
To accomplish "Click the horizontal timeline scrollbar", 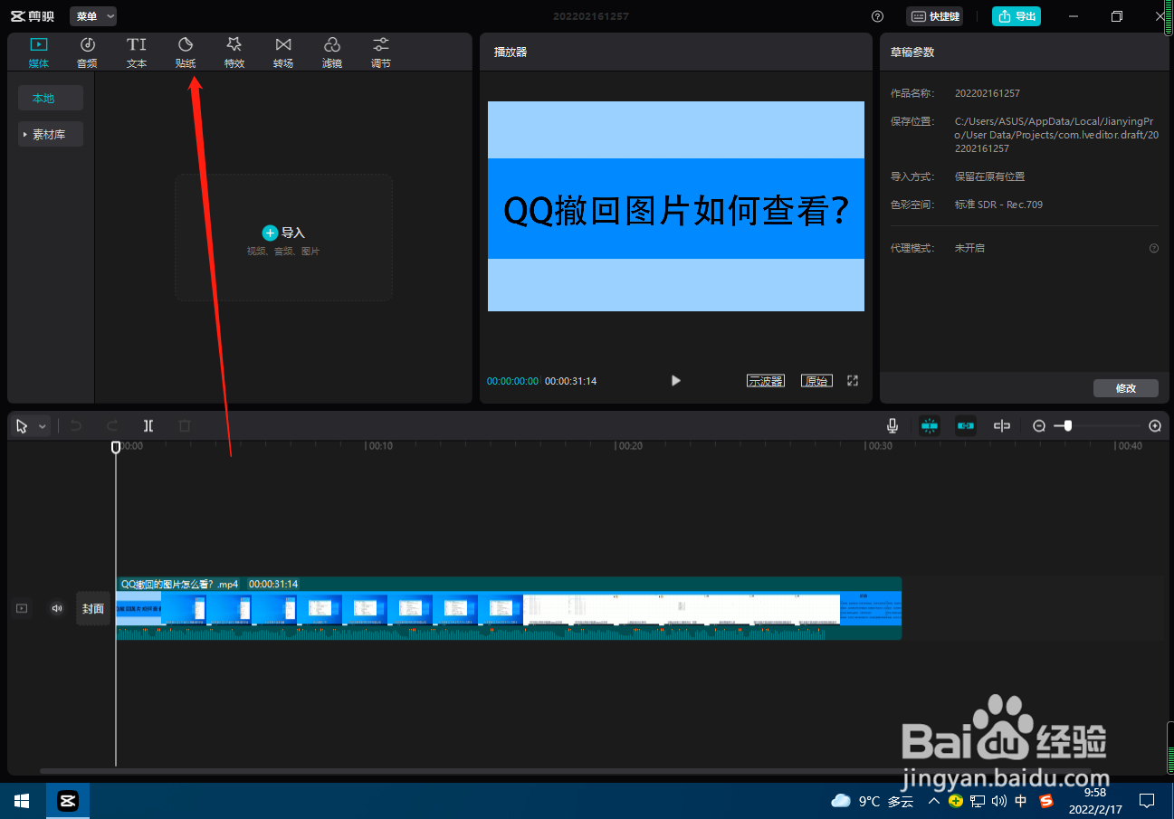I will pos(565,771).
